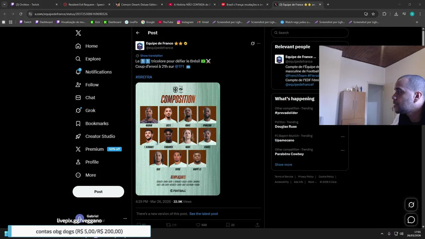This screenshot has height=239, width=425.
Task: Bookmark this page with star icon
Action: point(373,14)
